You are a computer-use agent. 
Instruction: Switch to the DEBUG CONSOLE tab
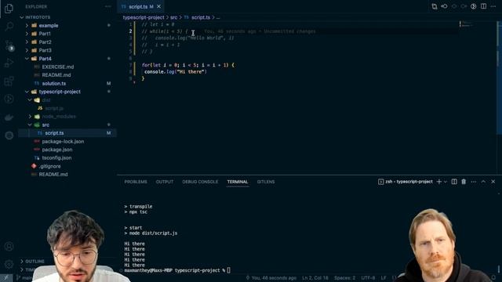[200, 182]
